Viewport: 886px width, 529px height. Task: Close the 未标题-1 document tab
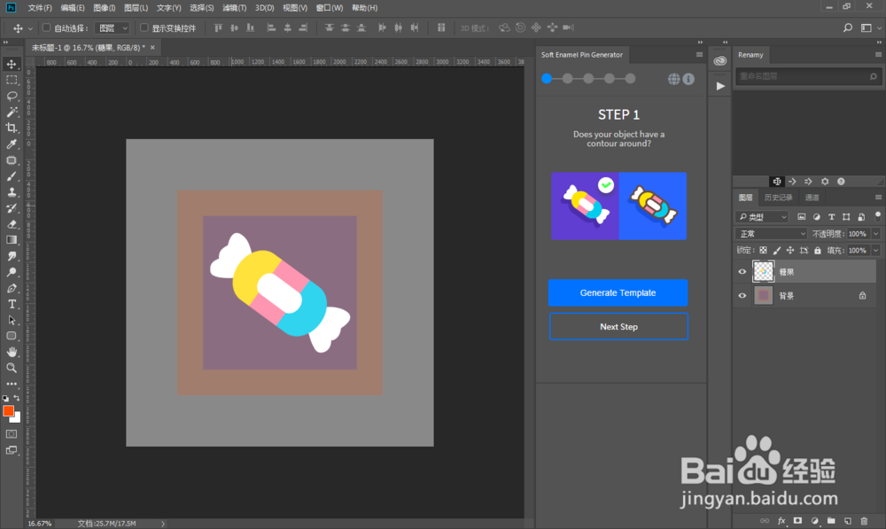pos(152,48)
